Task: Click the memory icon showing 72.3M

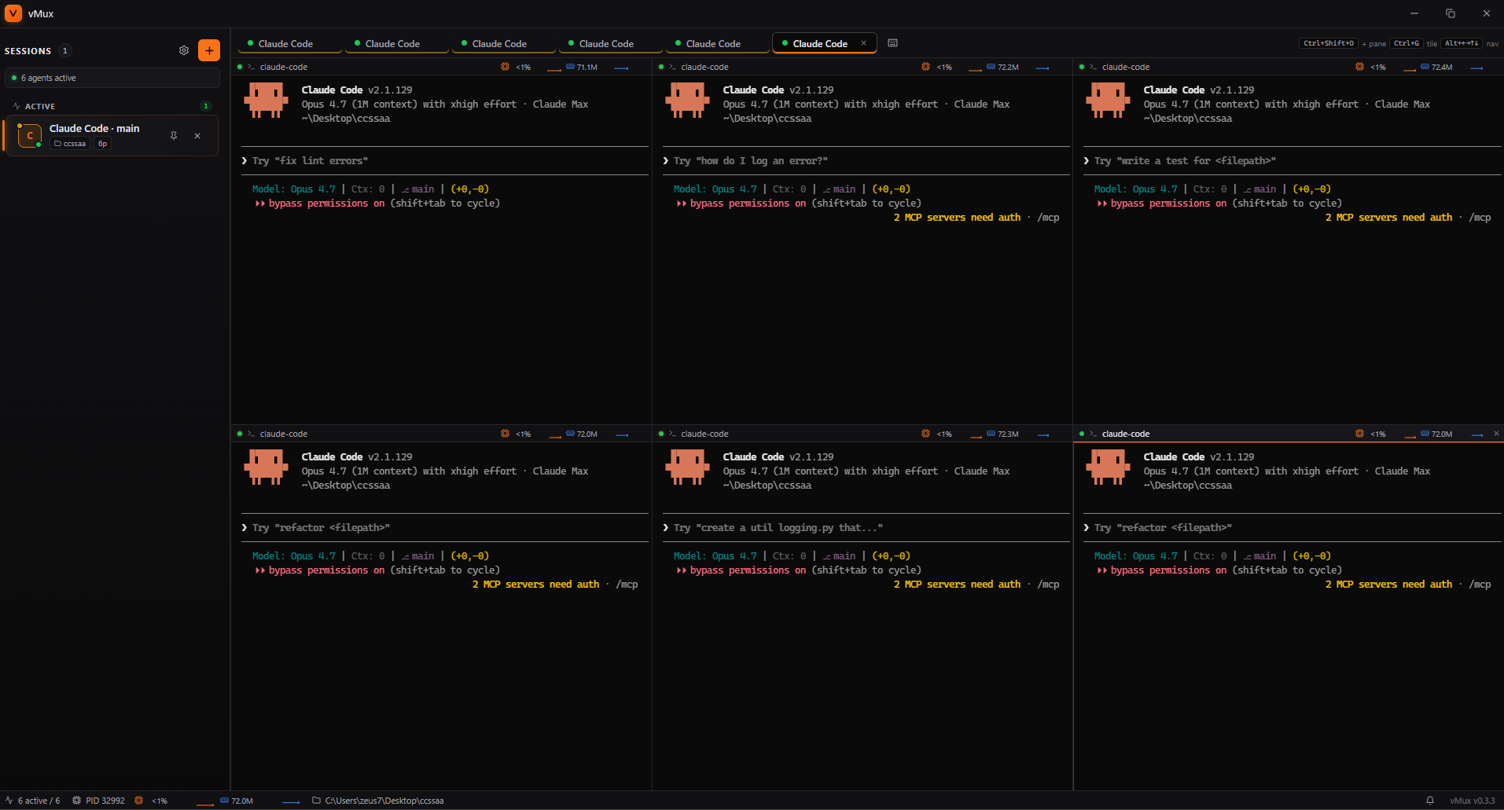Action: tap(991, 434)
